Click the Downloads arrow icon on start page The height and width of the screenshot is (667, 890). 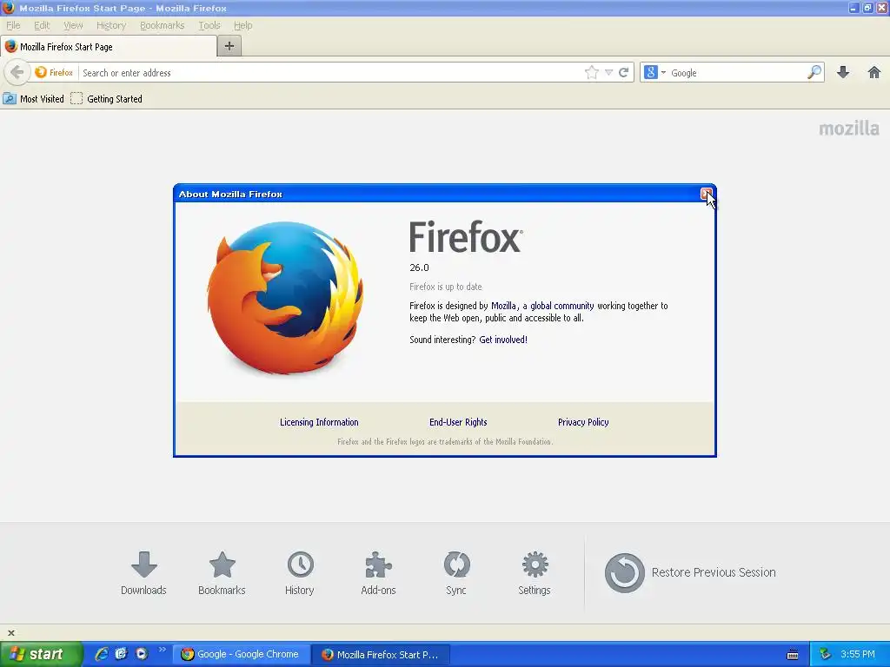click(x=143, y=564)
